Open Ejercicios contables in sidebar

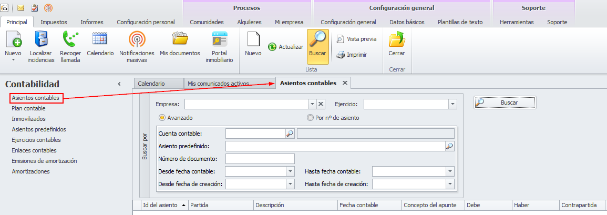coord(36,140)
